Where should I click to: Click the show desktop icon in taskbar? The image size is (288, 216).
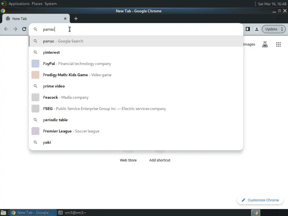pyautogui.click(x=3, y=213)
